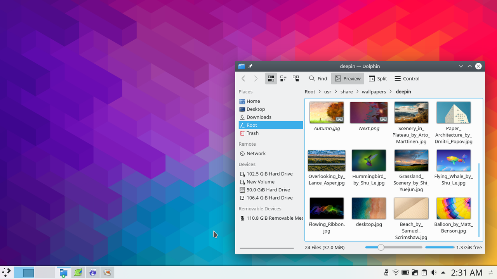
Task: Open the 50.0 GiB Hard Drive
Action: 271,190
